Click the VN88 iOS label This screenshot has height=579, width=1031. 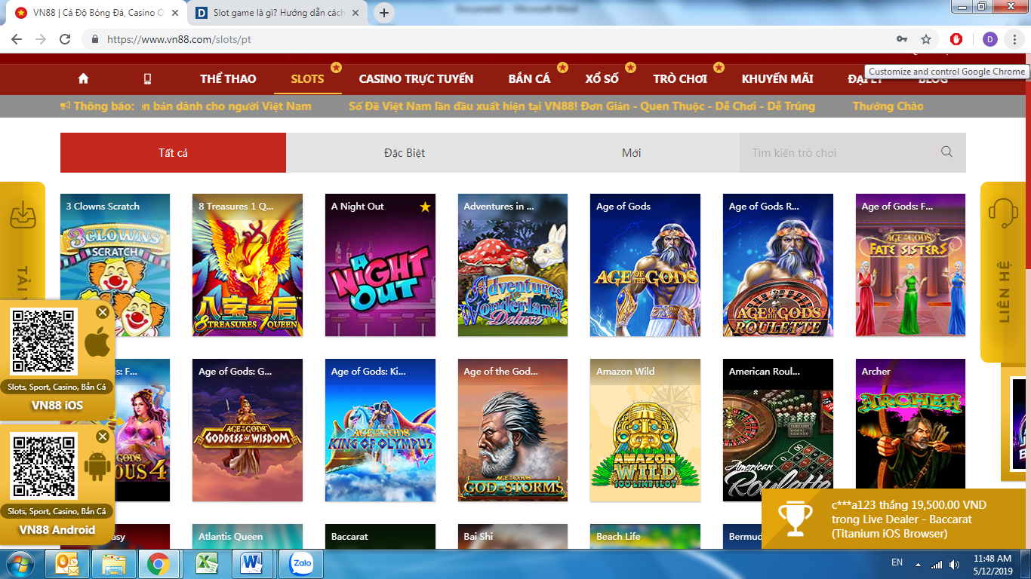pyautogui.click(x=57, y=406)
